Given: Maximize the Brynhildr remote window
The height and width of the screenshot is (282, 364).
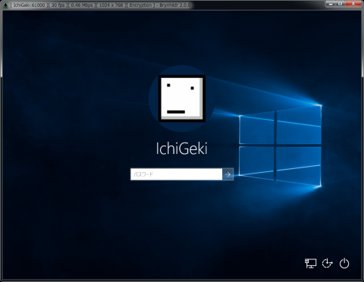Looking at the screenshot, I should coord(340,4).
